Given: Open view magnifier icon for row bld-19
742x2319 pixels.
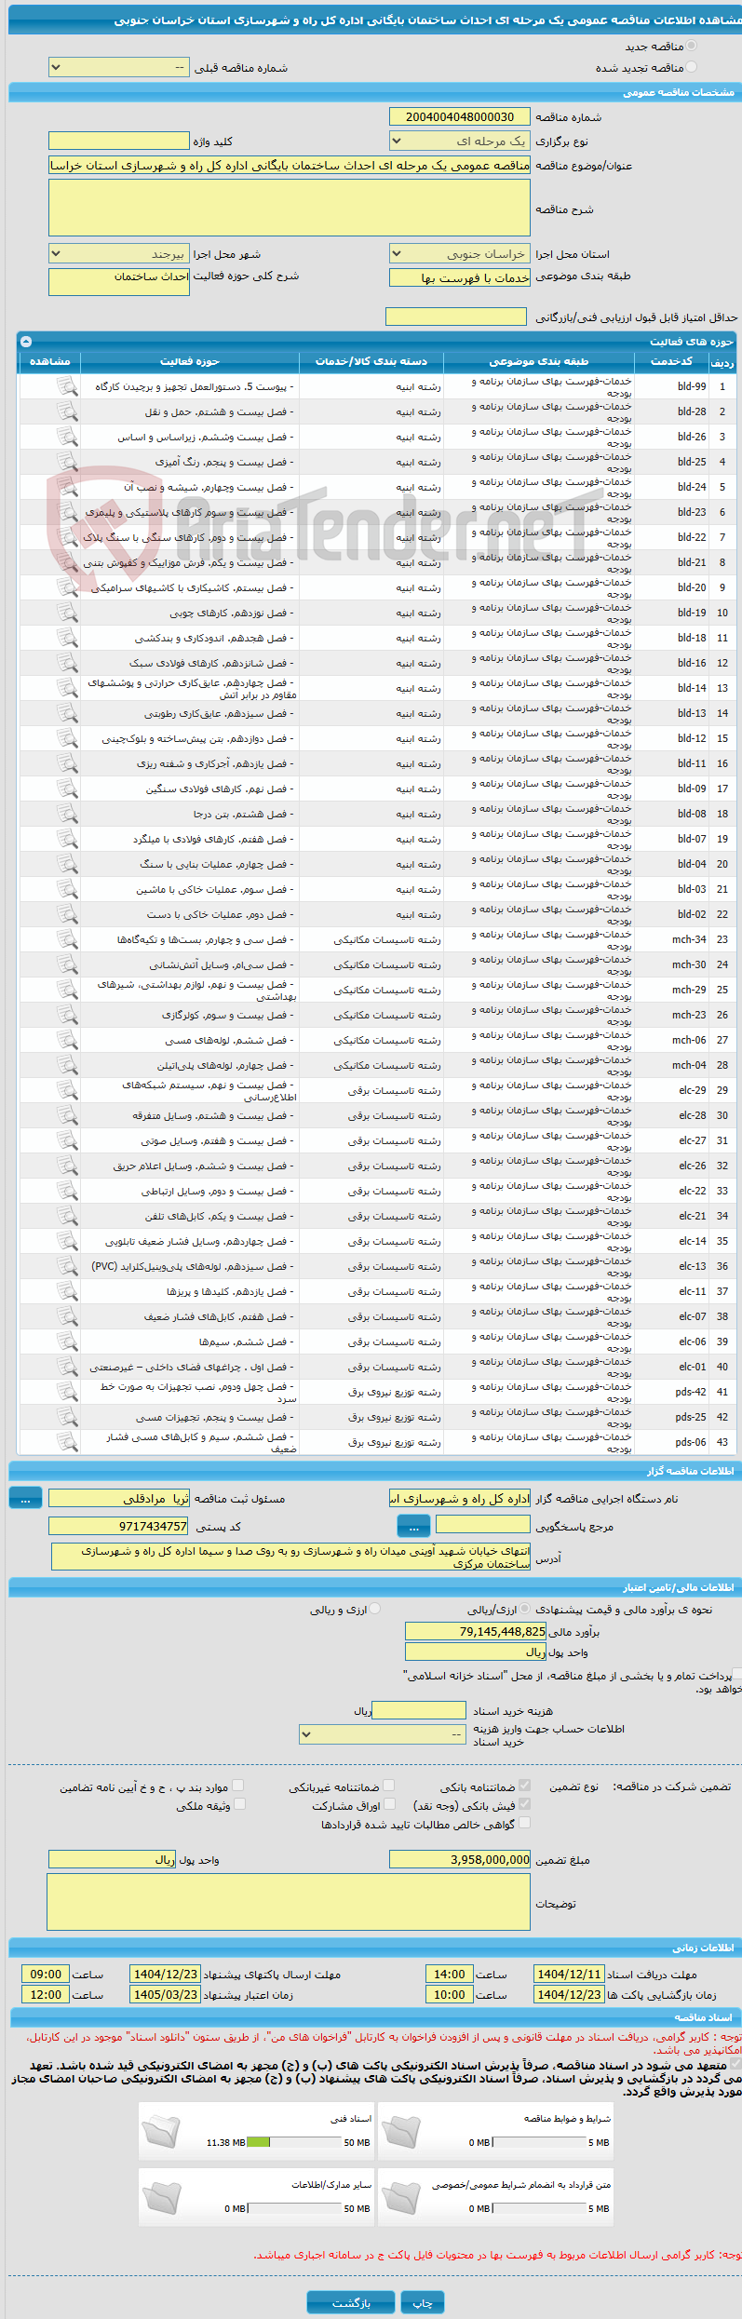Looking at the screenshot, I should pos(67,613).
